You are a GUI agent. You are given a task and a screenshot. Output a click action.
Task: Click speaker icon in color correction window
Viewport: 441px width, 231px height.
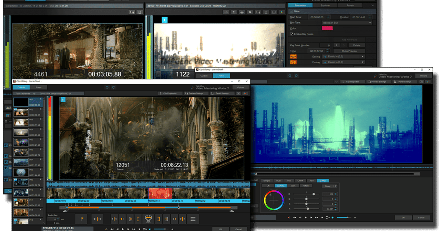(x=333, y=218)
